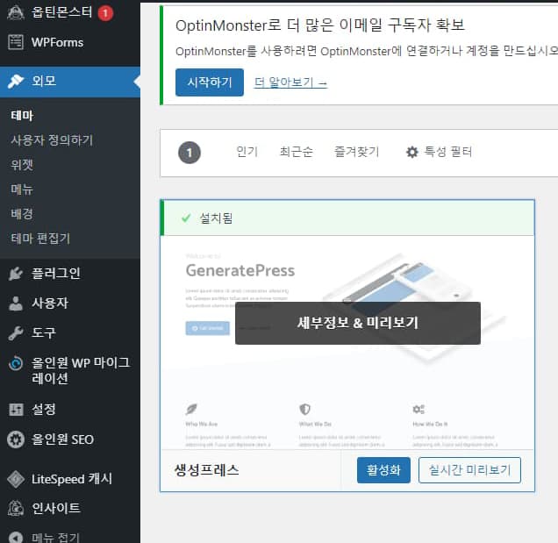Activate the theme with 활성화
558x543 pixels.
[x=383, y=470]
